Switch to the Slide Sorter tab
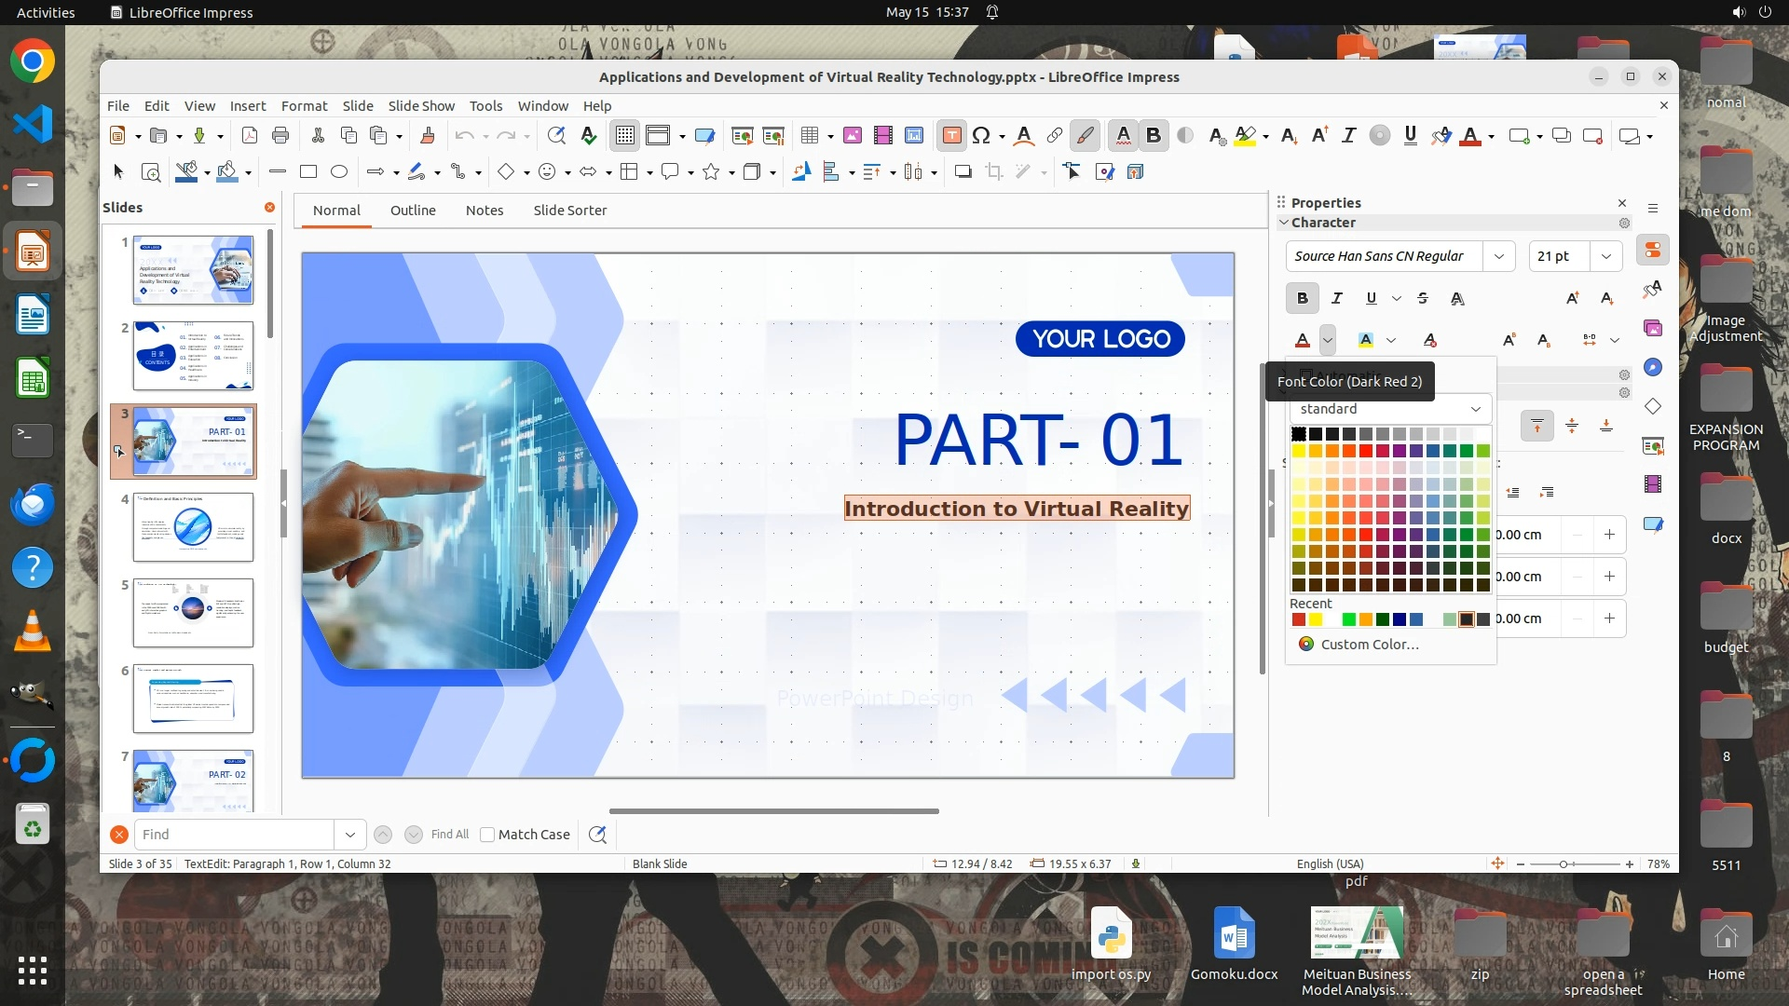 (x=569, y=211)
